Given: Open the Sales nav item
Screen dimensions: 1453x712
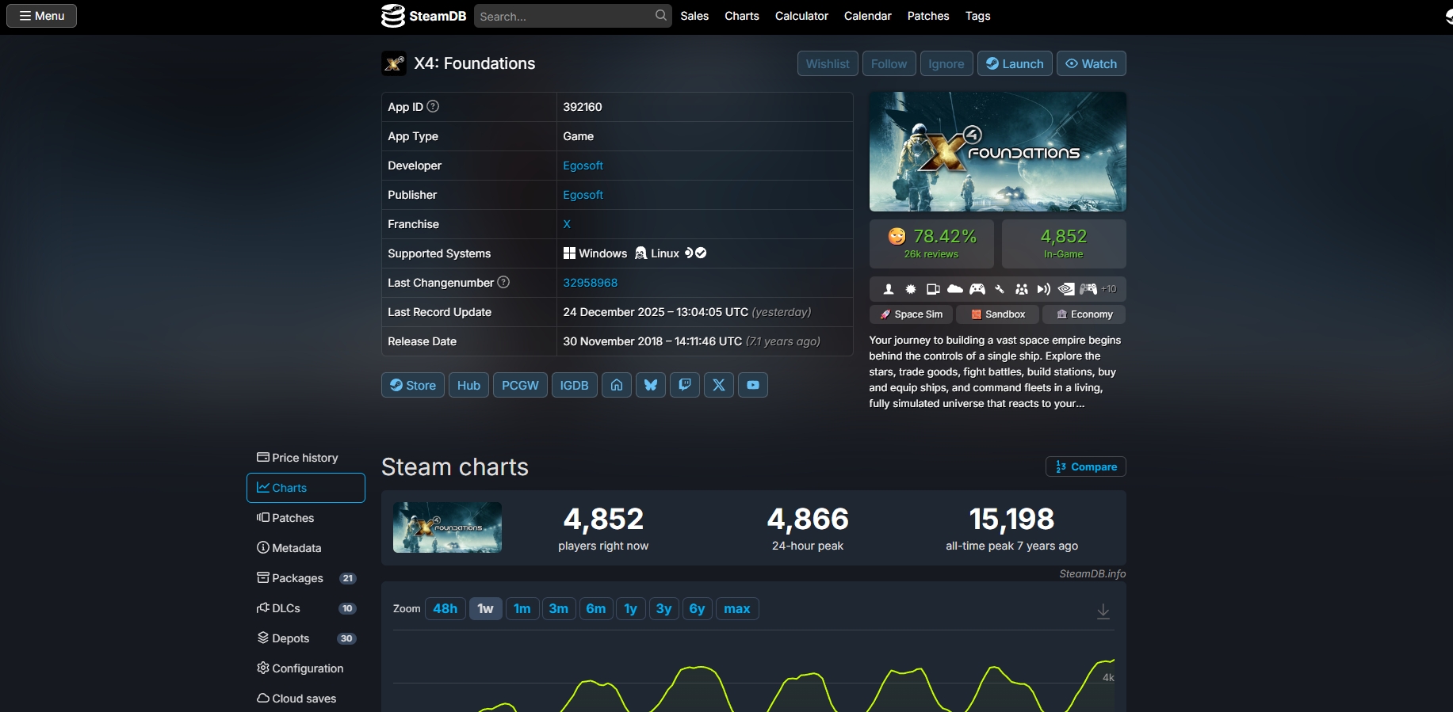Looking at the screenshot, I should [x=694, y=16].
